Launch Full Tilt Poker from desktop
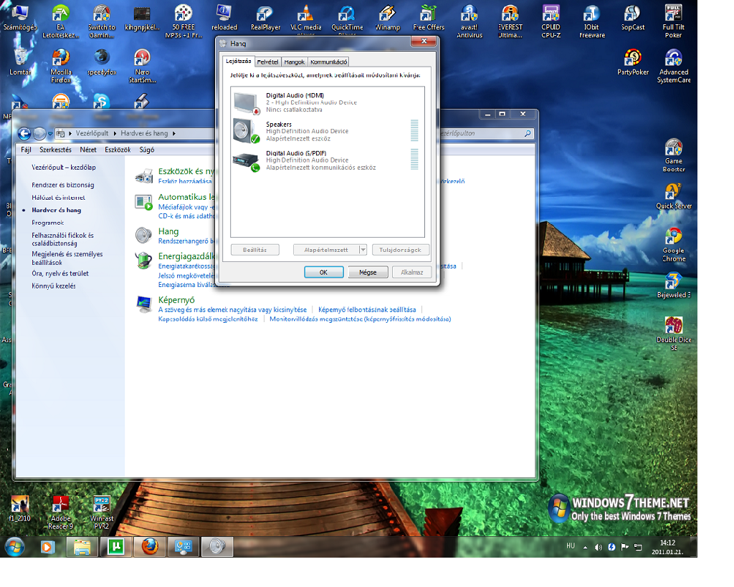This screenshot has height=587, width=734. pyautogui.click(x=673, y=21)
